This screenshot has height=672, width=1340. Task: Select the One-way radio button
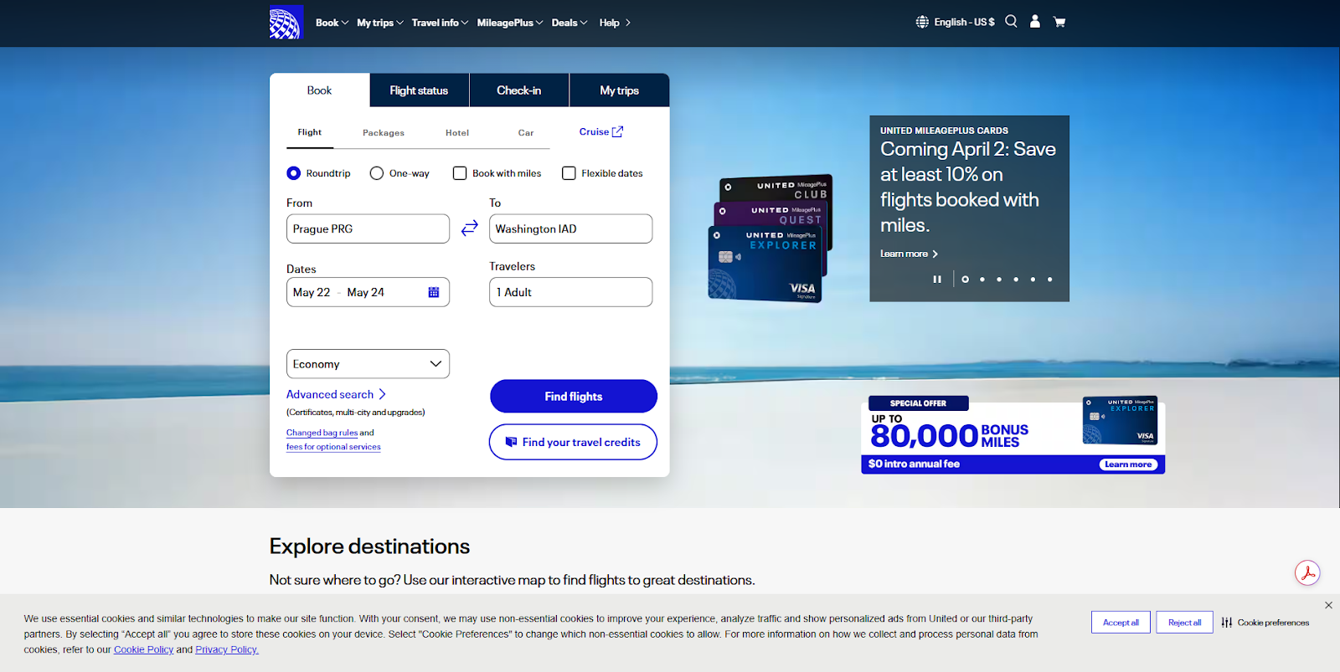pos(377,173)
